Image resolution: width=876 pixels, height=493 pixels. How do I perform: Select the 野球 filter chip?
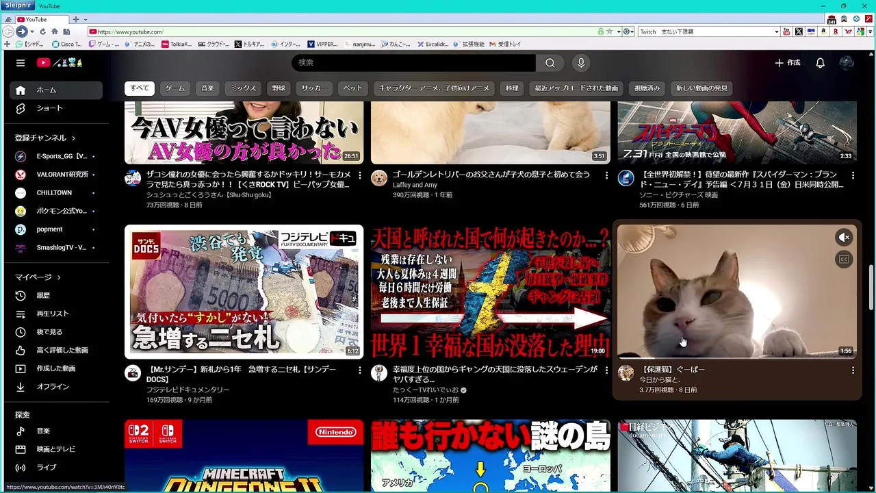tap(279, 88)
